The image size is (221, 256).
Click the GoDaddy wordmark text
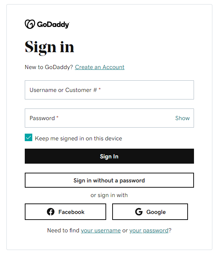(x=53, y=25)
